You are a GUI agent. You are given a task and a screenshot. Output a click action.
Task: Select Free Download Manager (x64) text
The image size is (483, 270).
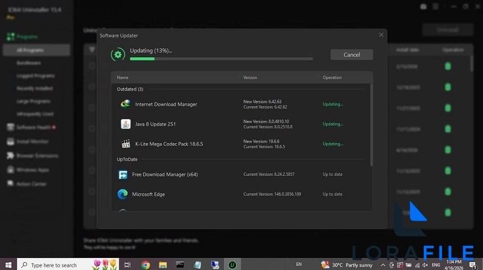point(165,175)
